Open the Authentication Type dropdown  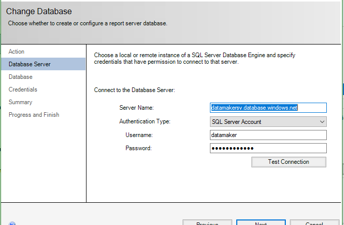click(x=268, y=121)
